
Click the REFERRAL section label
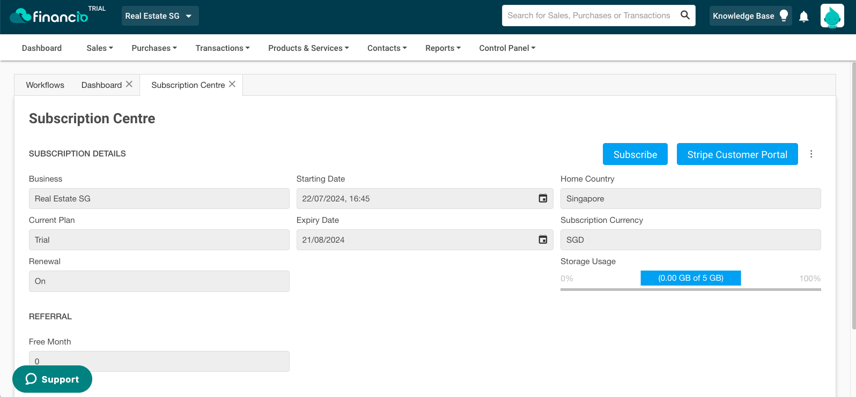(x=50, y=317)
